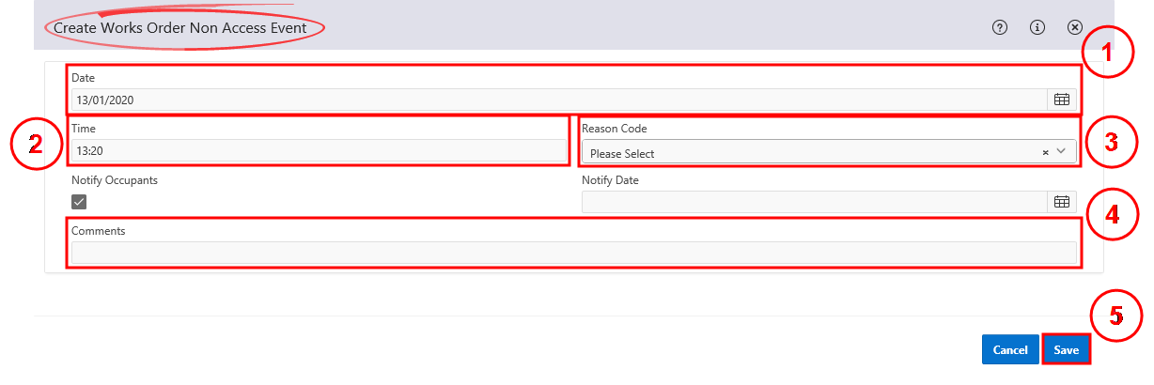Viewport: 1154px width, 385px height.
Task: Click the Date field showing 13/01/2020
Action: 554,100
